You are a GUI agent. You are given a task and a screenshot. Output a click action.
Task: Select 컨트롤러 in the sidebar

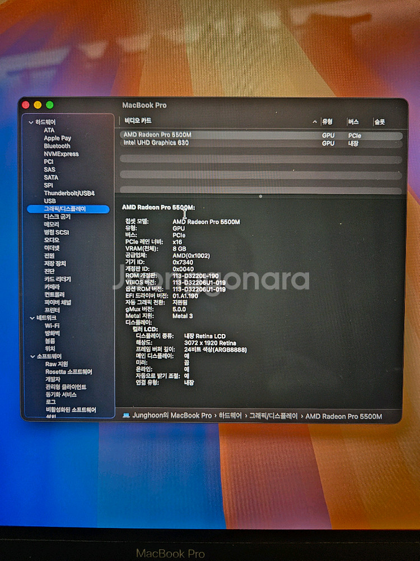click(x=54, y=295)
